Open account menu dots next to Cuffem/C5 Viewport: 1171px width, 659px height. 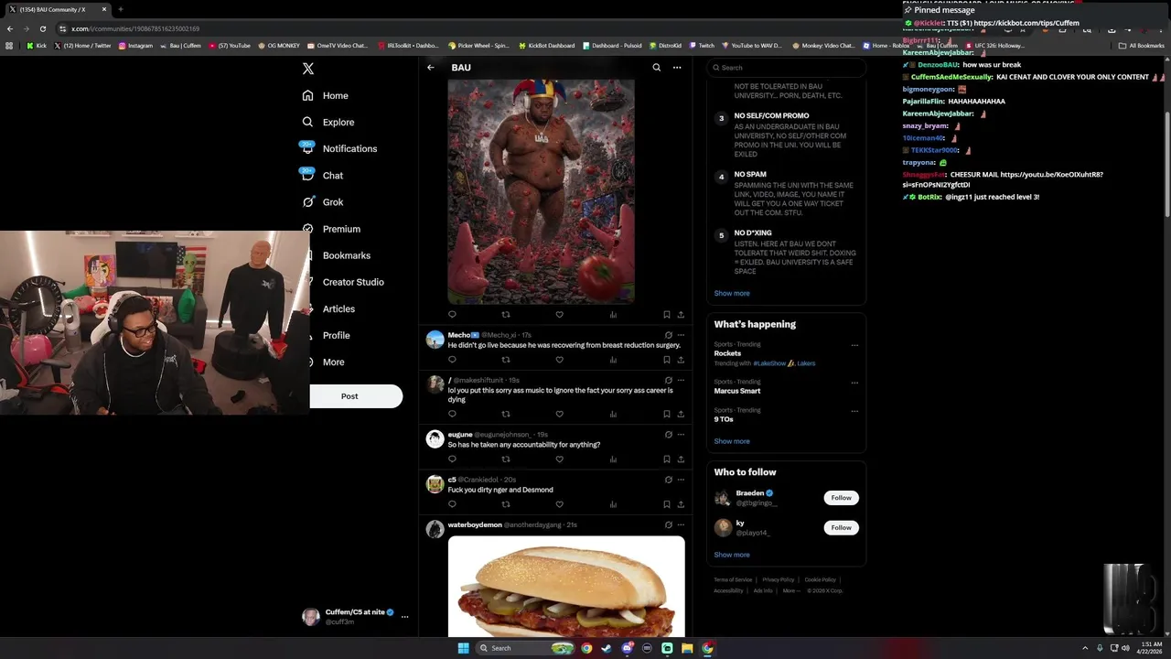404,617
